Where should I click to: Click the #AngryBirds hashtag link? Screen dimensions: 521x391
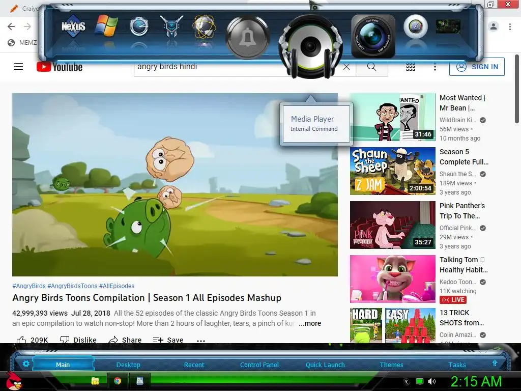[x=29, y=286]
